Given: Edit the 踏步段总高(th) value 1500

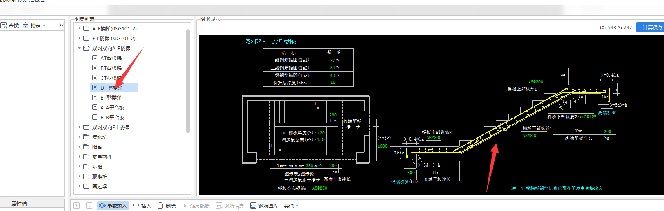Looking at the screenshot, I should [x=322, y=139].
